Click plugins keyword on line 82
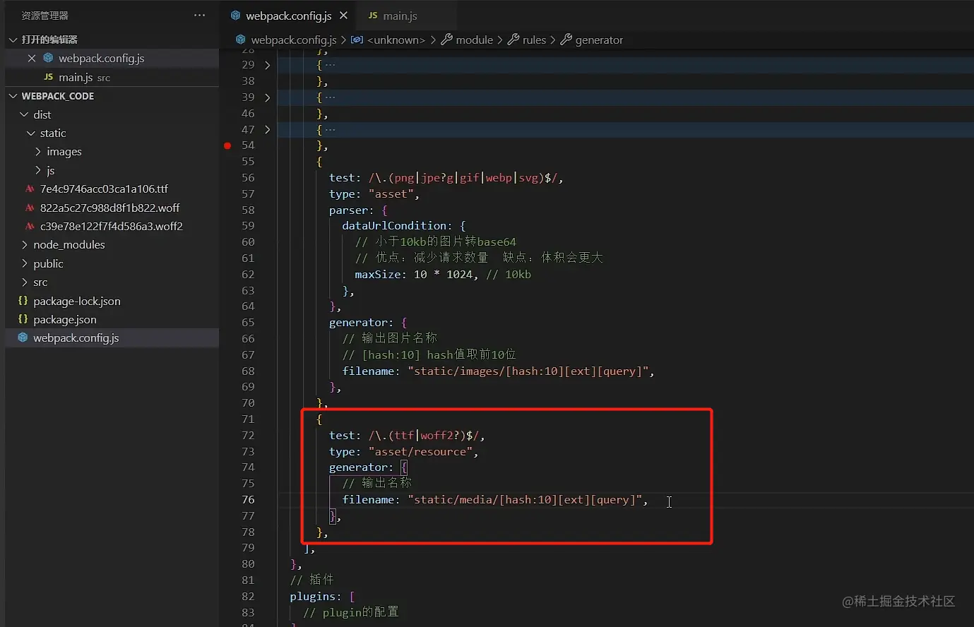 pos(312,597)
